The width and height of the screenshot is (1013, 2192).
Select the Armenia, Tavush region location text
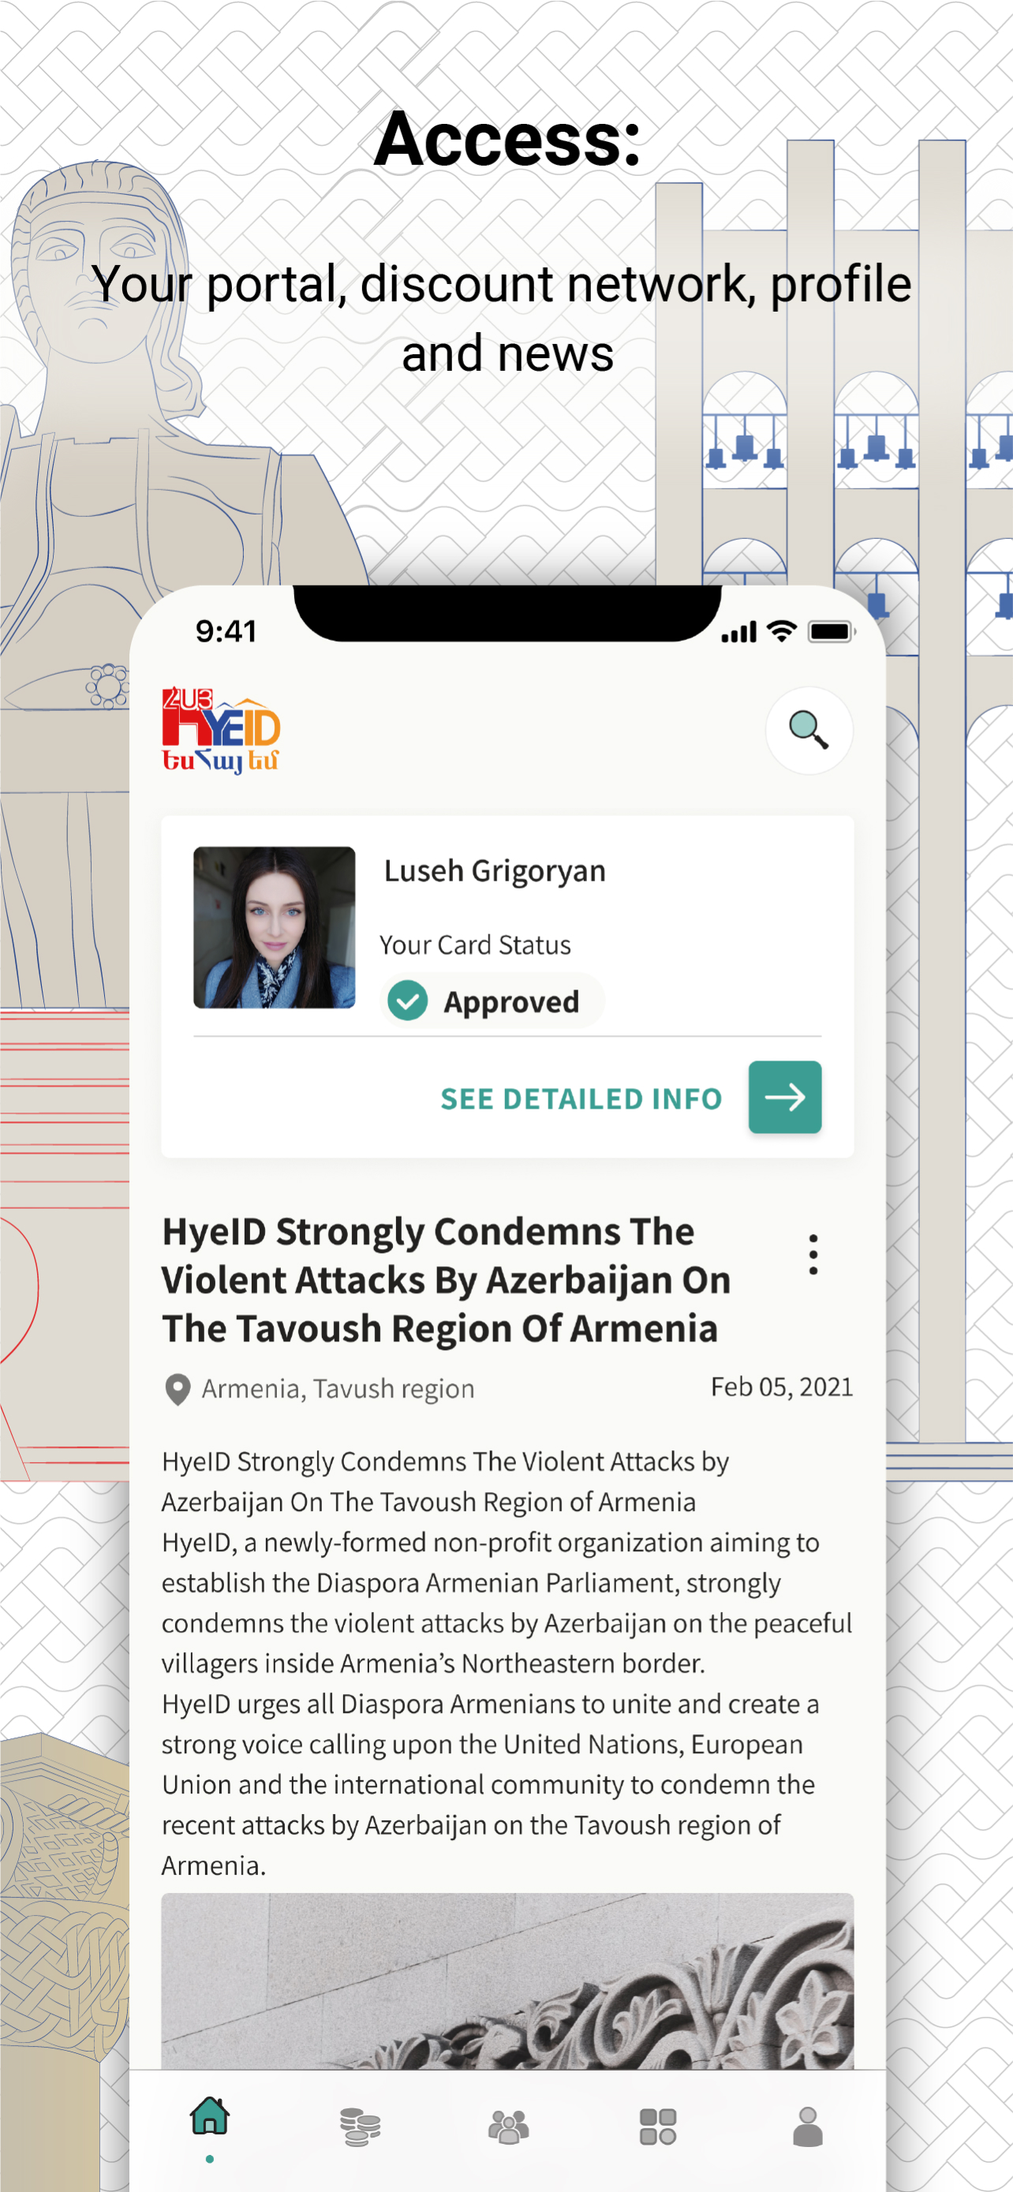coord(338,1389)
